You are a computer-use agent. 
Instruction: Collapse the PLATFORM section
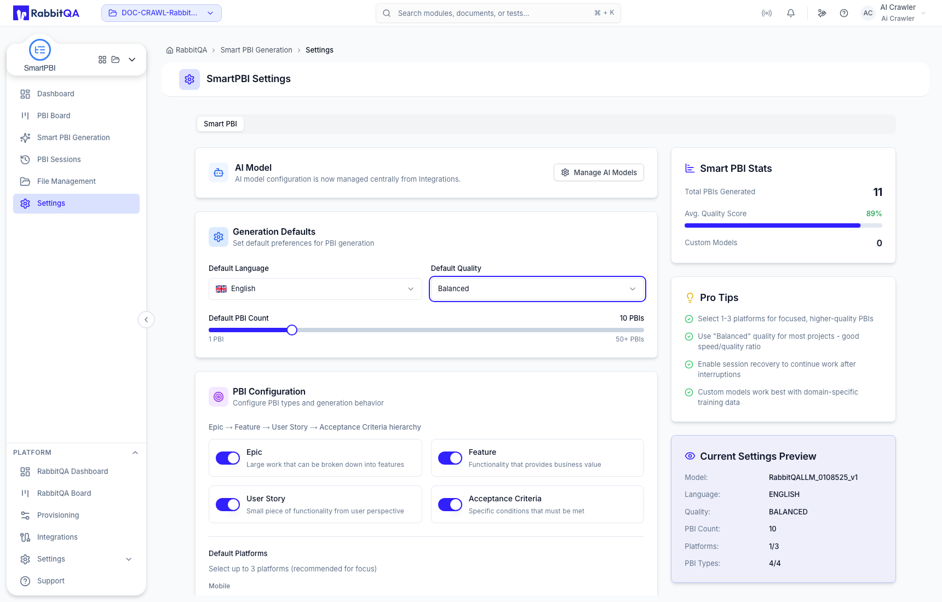(135, 453)
